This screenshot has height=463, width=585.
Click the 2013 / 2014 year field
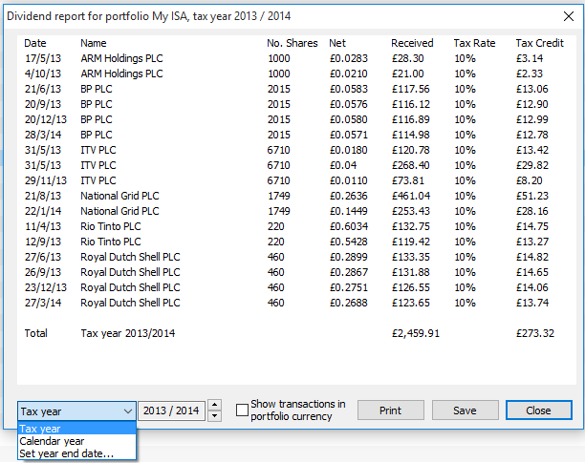click(171, 410)
